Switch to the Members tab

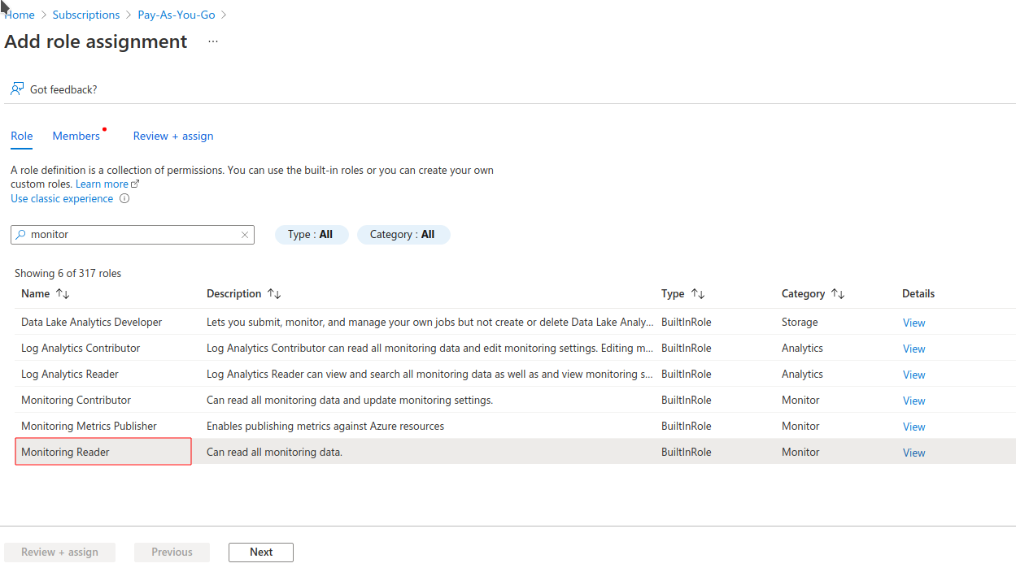click(76, 136)
